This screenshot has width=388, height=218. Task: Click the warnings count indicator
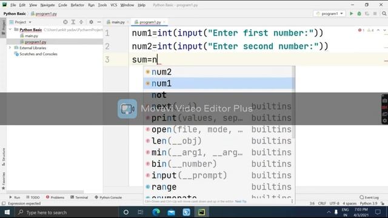coord(370,30)
